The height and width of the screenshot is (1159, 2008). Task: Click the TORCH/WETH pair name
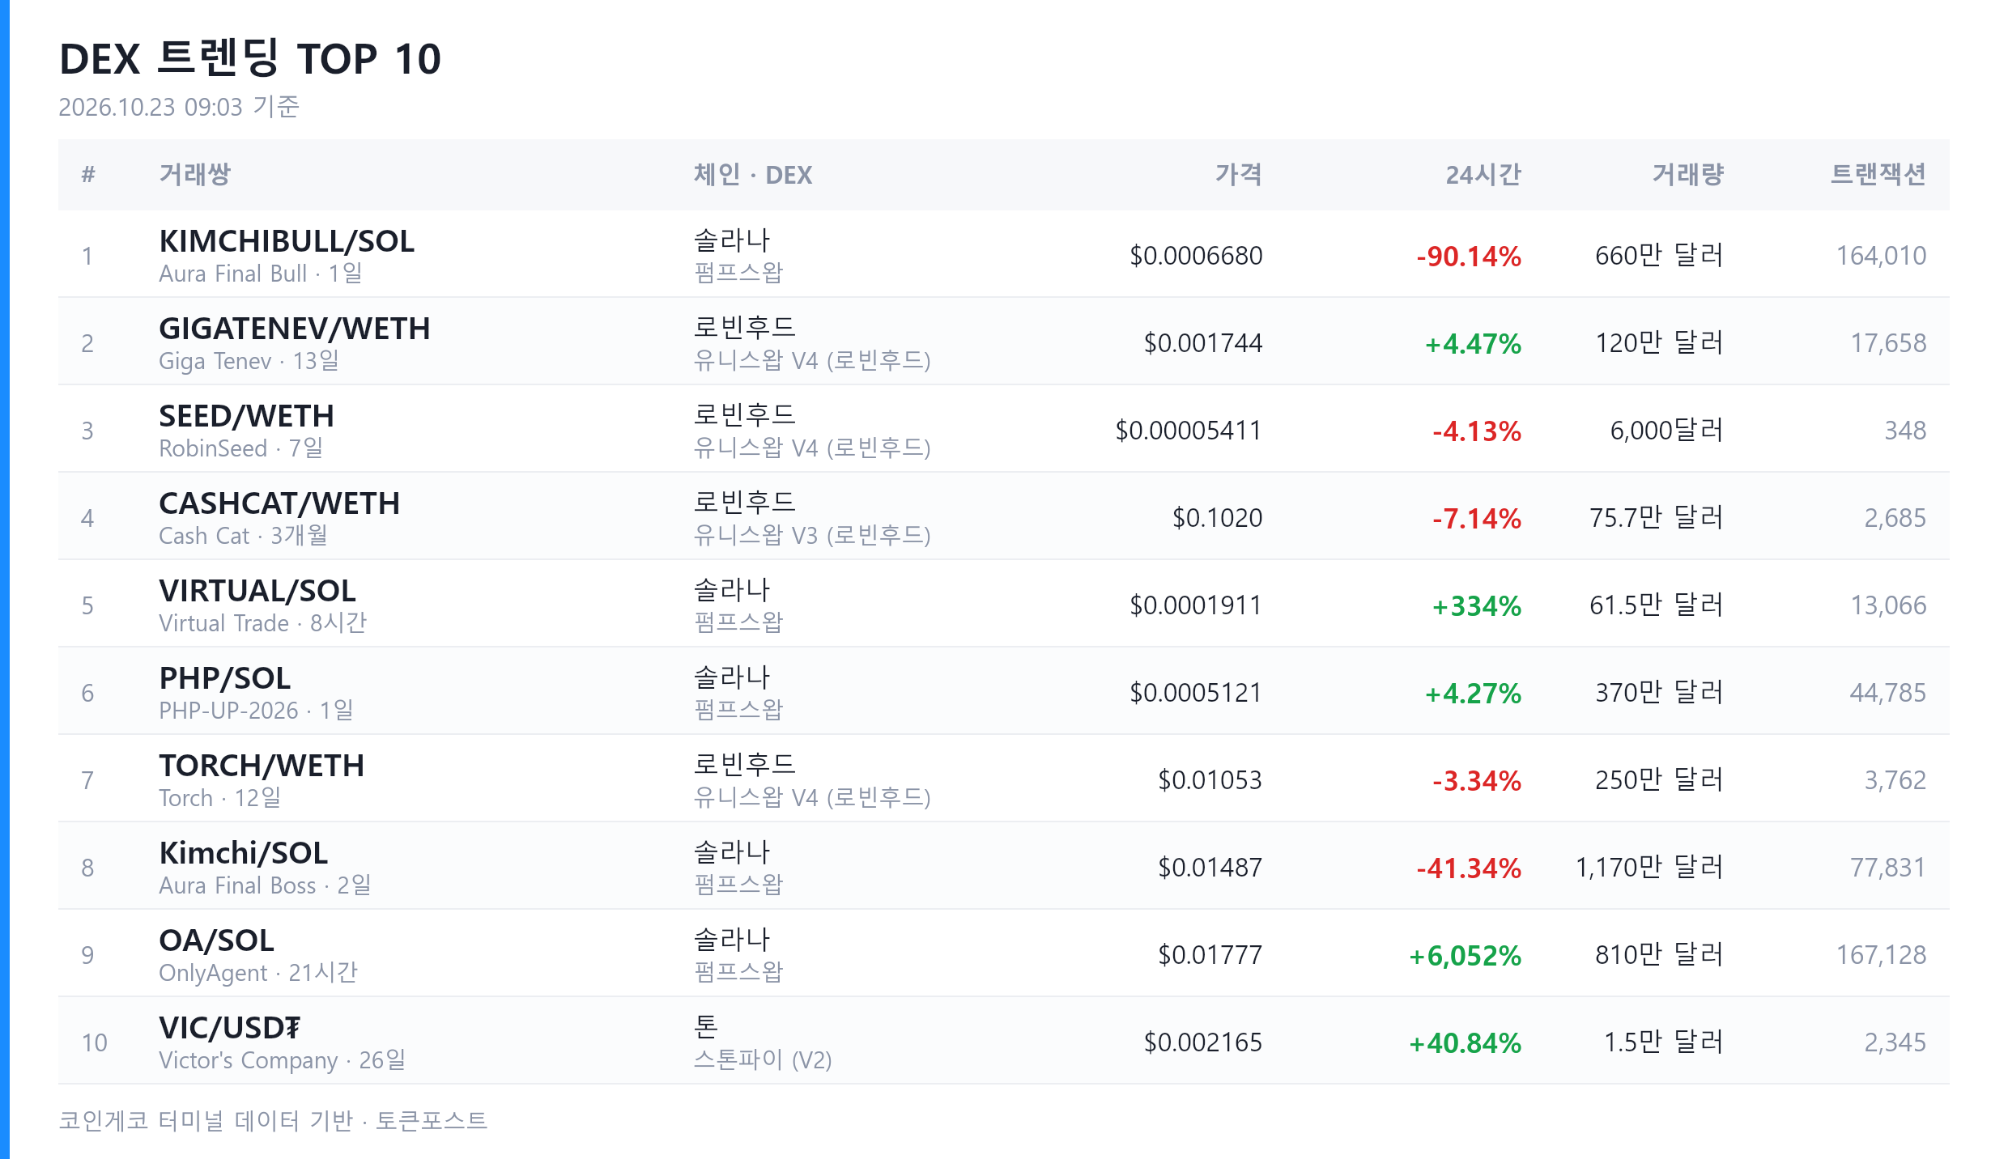pyautogui.click(x=262, y=766)
